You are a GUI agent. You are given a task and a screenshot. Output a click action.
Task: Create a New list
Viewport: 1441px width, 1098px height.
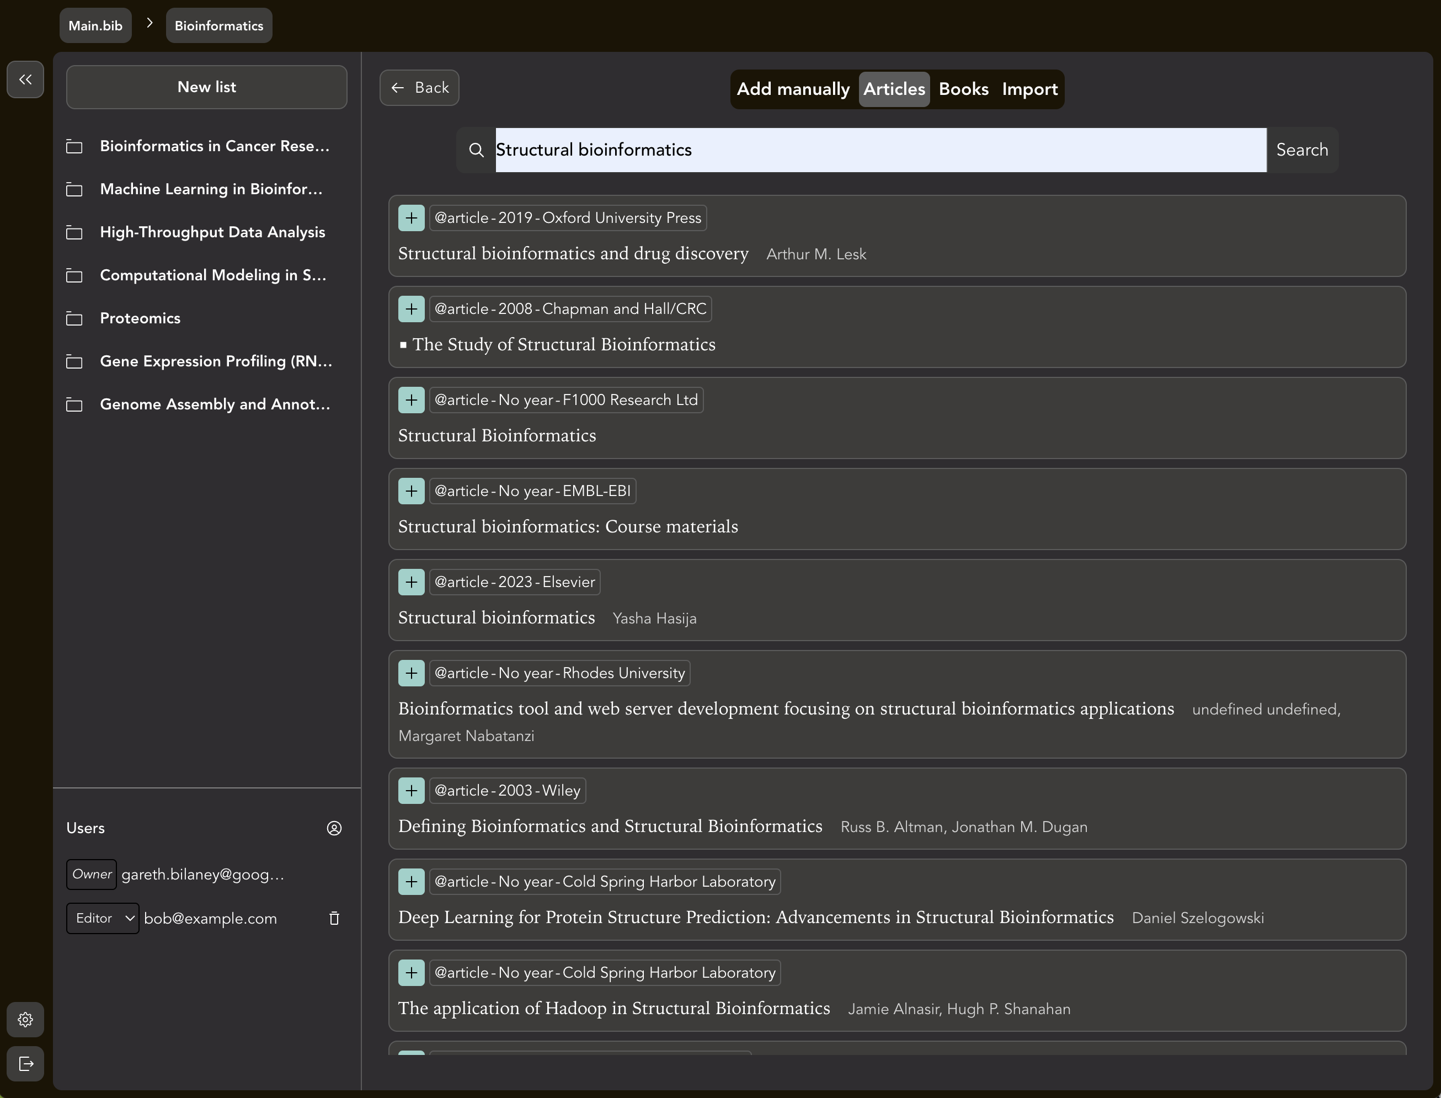click(206, 87)
